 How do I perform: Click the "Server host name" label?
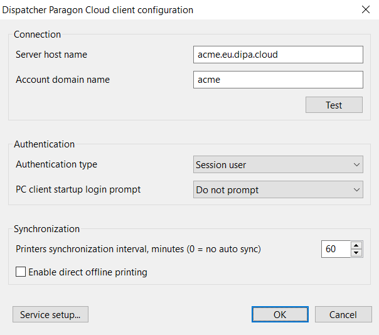(x=51, y=55)
